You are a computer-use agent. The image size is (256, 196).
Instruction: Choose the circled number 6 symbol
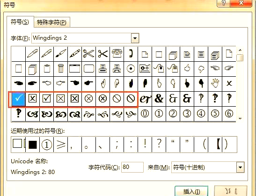pyautogui.click(x=229, y=114)
